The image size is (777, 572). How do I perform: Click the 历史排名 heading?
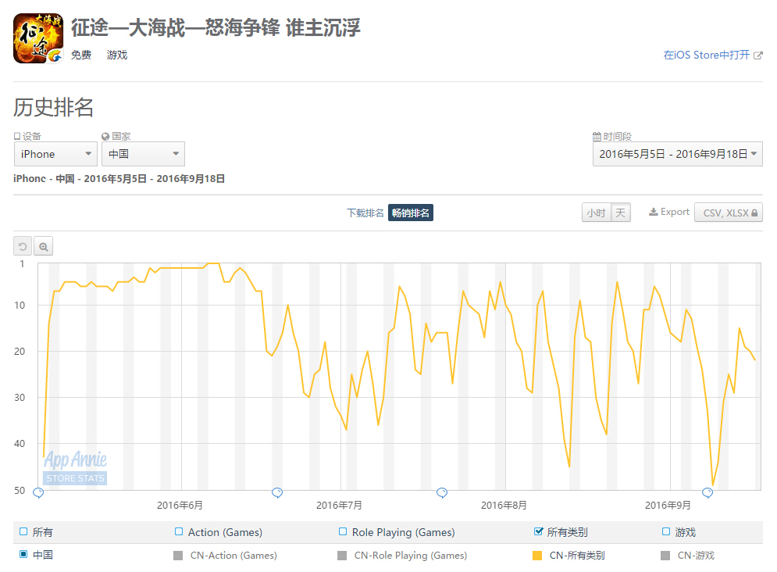(x=54, y=107)
